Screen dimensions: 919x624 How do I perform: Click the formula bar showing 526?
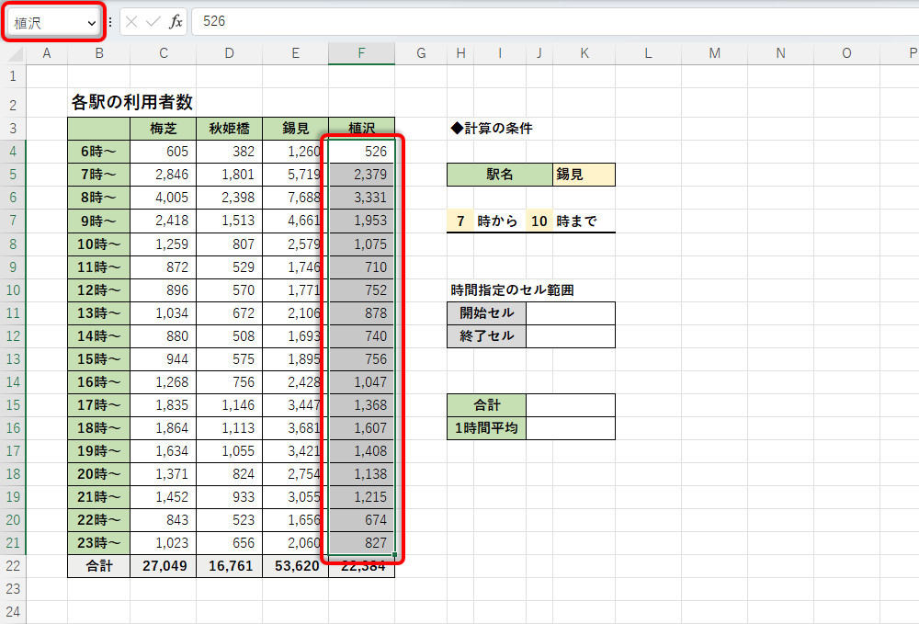click(x=551, y=21)
